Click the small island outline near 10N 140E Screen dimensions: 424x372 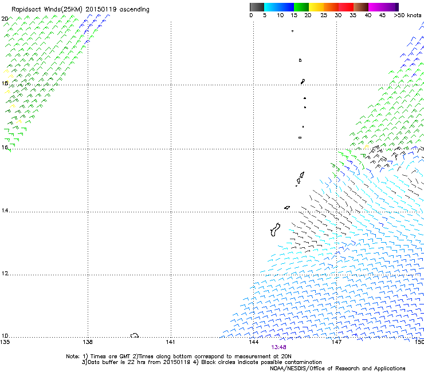(135, 335)
